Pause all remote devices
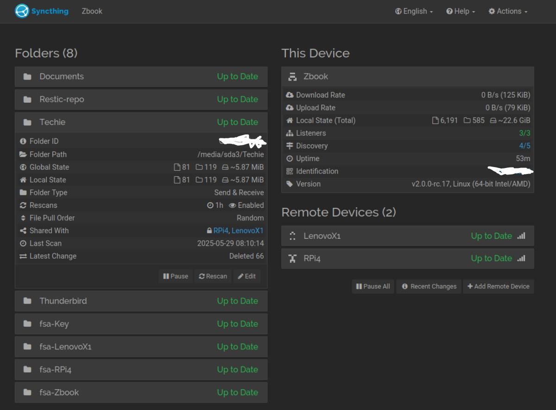The height and width of the screenshot is (410, 556). [x=373, y=286]
